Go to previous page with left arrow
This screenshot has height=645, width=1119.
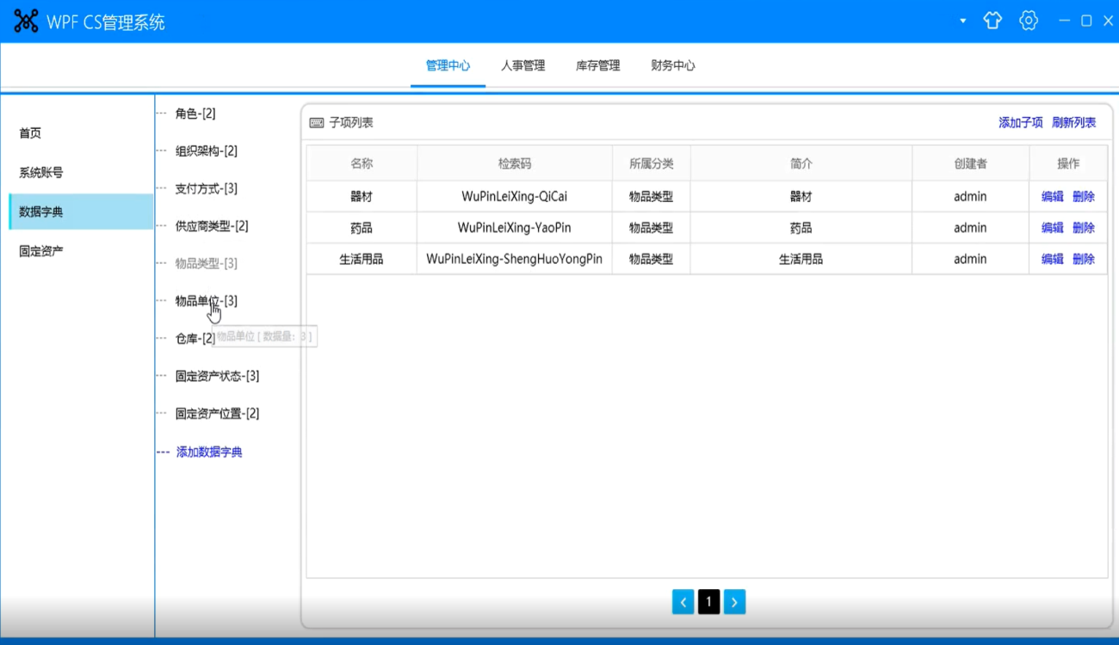point(683,602)
